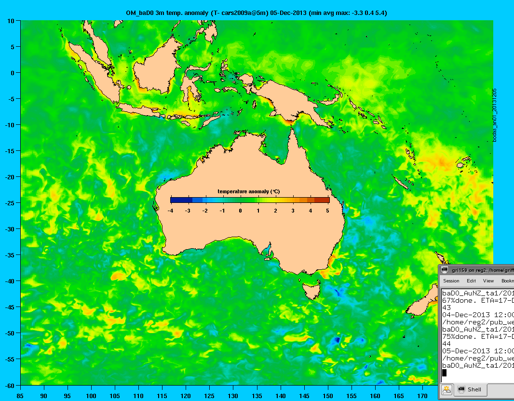The width and height of the screenshot is (514, 401).
Task: Select the '75%done. ETA' line in terminal
Action: point(478,336)
